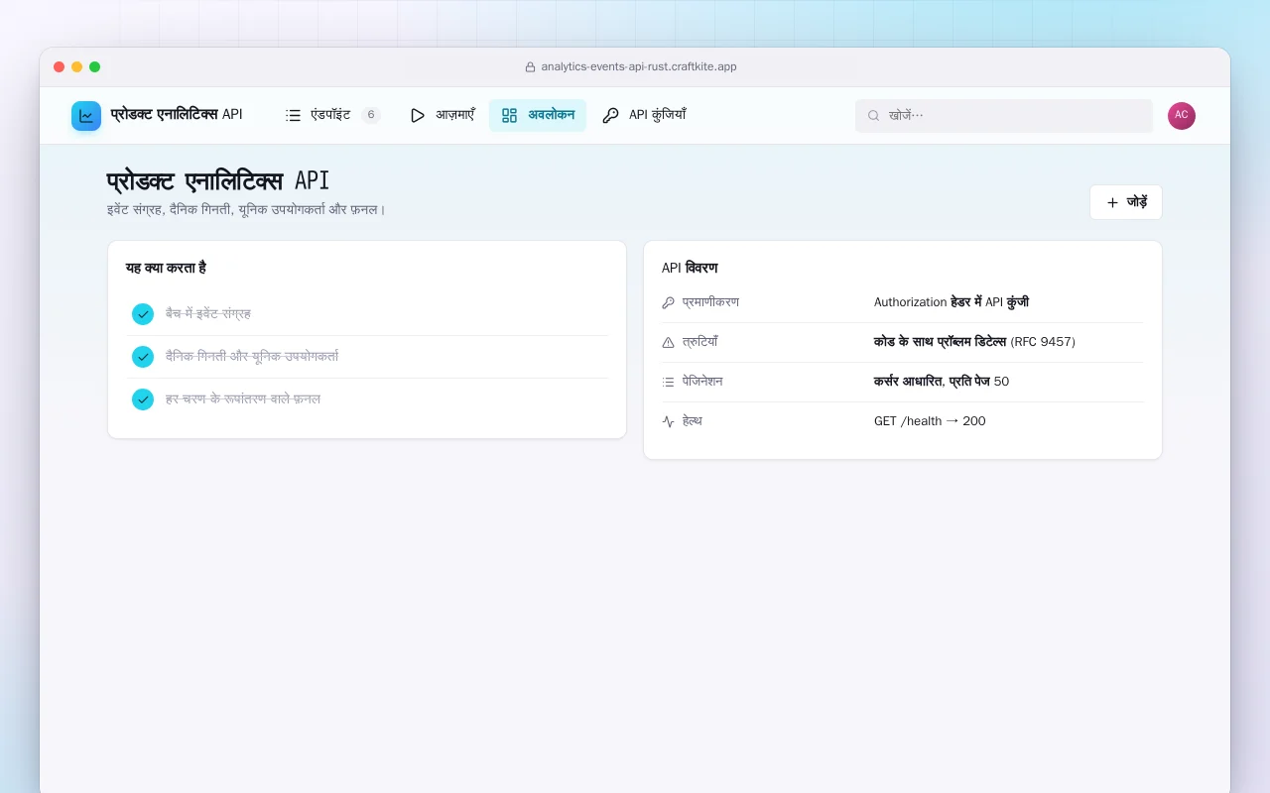Click the brand name in the top navigation
Screen dimensions: 1270x793
(177, 115)
